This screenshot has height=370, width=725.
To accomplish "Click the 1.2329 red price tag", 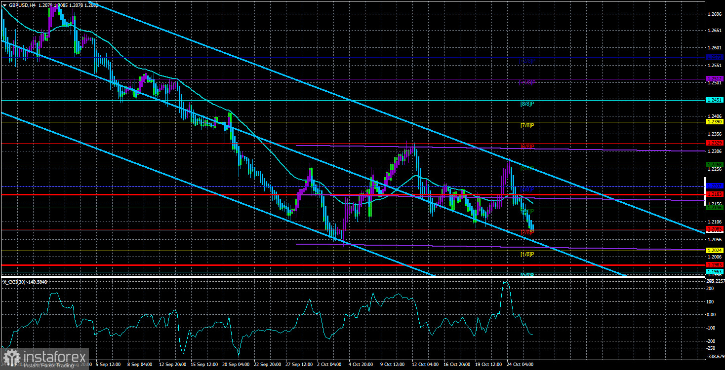I will click(x=715, y=143).
